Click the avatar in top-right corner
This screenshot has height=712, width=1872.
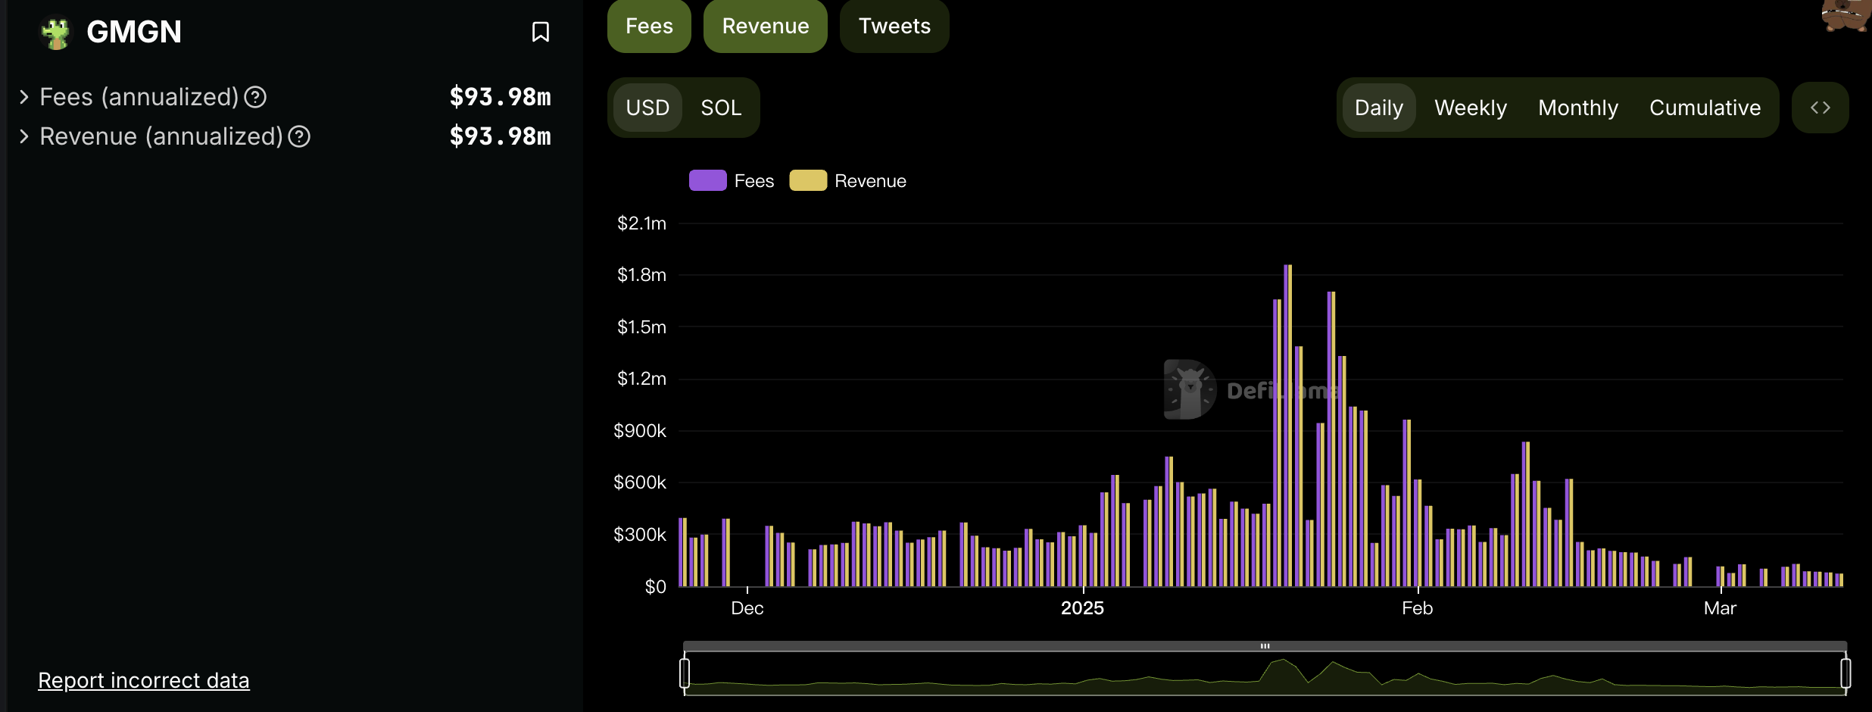1846,14
